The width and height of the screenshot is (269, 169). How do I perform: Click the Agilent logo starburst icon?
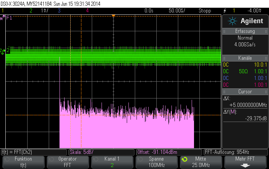pyautogui.click(x=232, y=21)
